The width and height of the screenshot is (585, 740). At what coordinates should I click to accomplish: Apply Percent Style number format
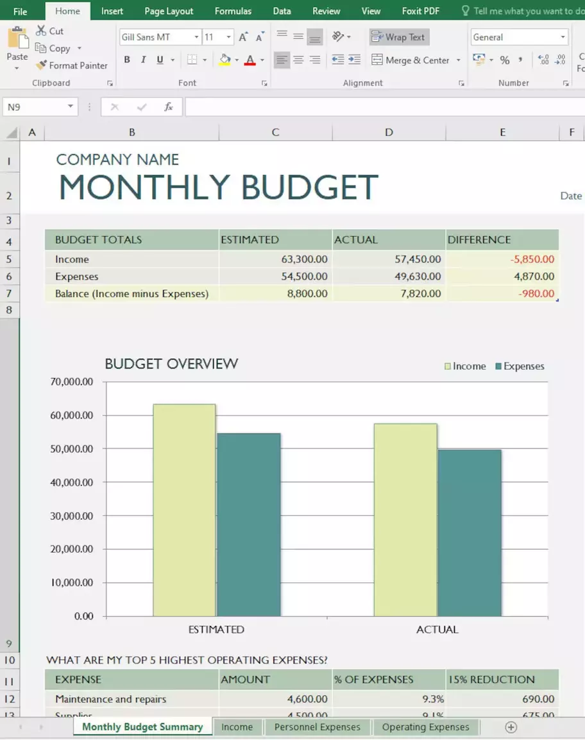505,60
